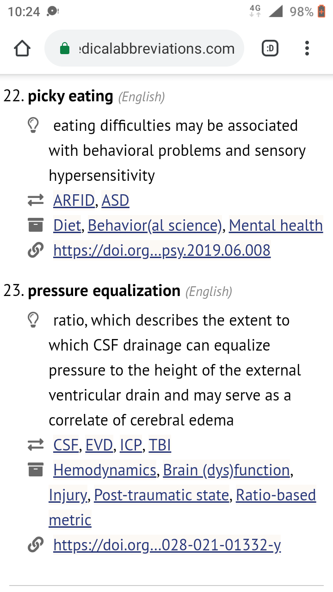Image resolution: width=333 pixels, height=592 pixels.
Task: Tap the browser home icon
Action: tap(22, 49)
